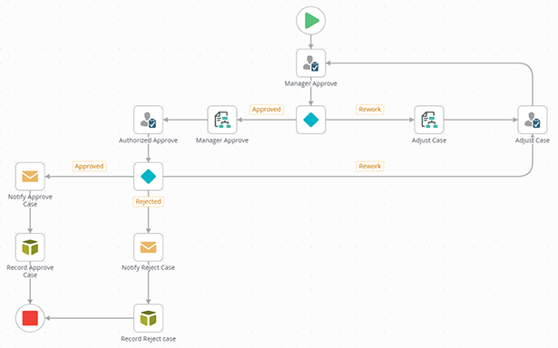558x348 pixels.
Task: Click the Record Reject case text caption
Action: pyautogui.click(x=149, y=339)
